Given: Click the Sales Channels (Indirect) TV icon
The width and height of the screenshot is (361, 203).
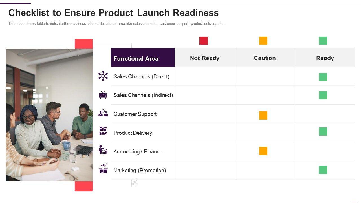Looking at the screenshot, I should coord(103,95).
